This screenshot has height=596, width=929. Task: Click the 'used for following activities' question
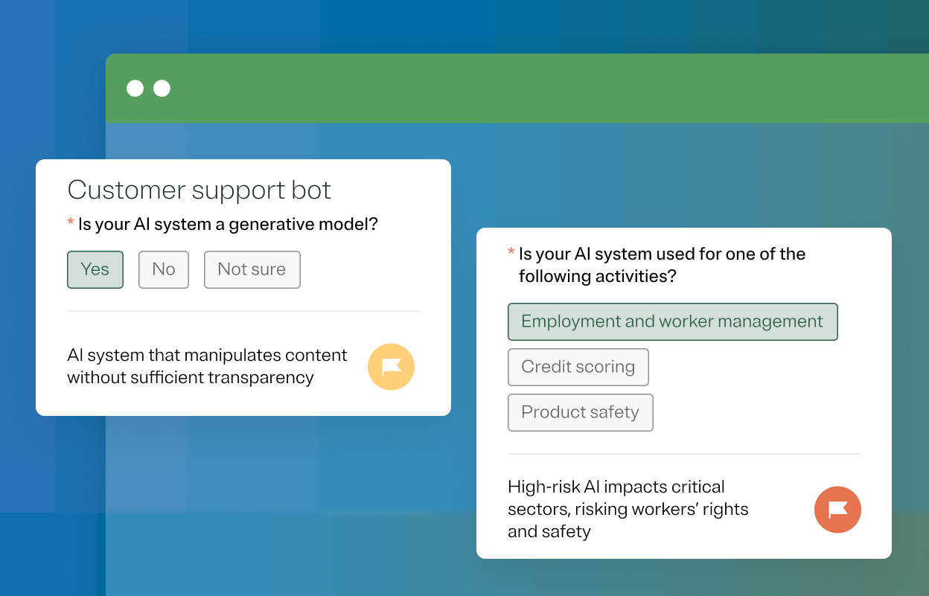click(662, 265)
